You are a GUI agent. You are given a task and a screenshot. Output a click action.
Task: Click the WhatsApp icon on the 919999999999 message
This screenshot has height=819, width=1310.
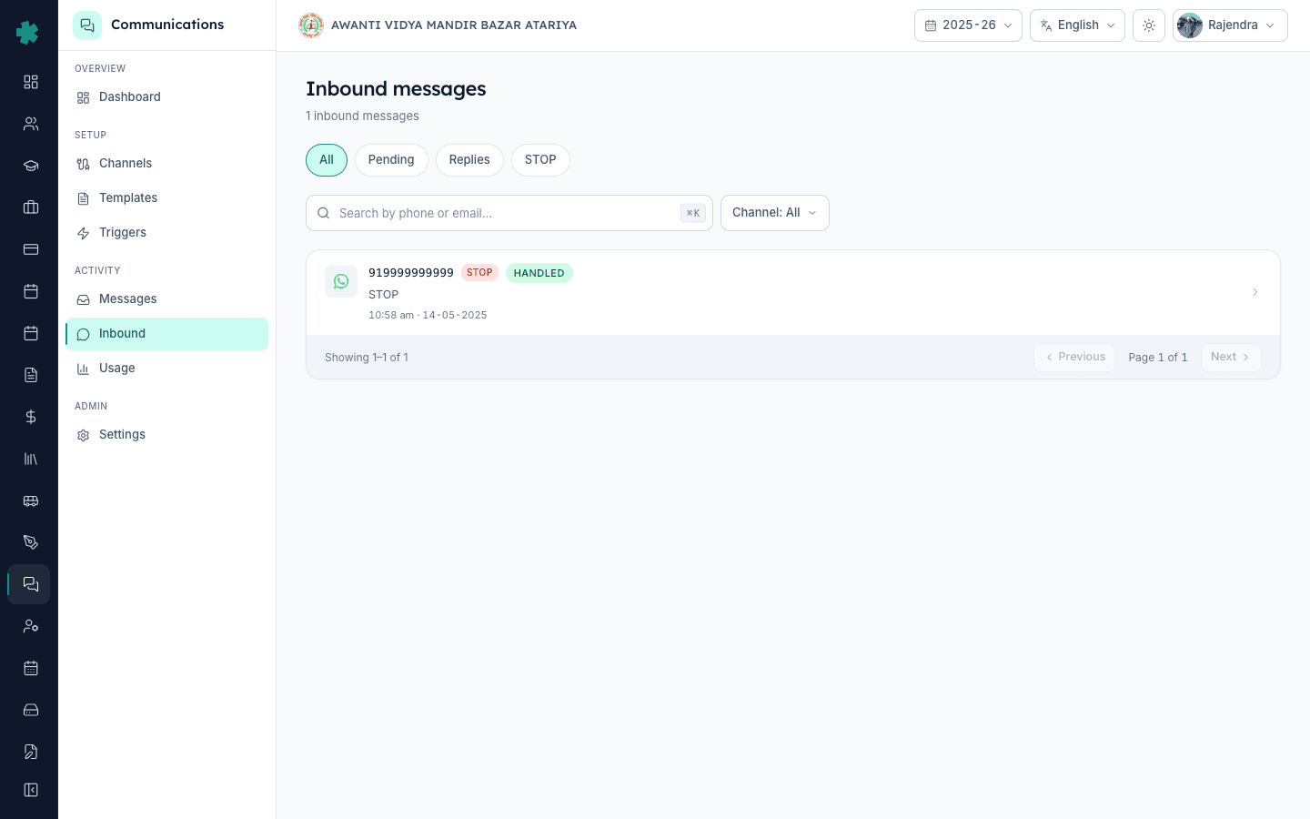pos(341,281)
